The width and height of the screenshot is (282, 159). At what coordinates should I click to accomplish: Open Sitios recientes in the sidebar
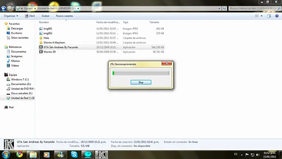click(20, 38)
